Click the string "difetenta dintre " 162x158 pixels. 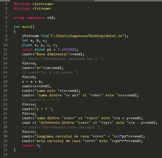point(58,122)
